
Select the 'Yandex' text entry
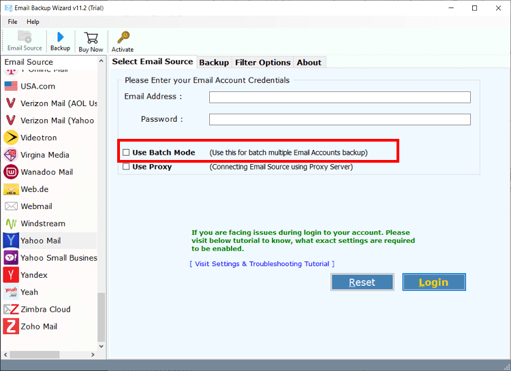pos(34,275)
